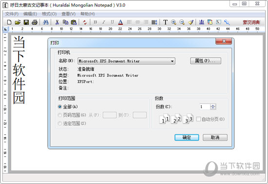Click the blue Mongolian character icon
Viewport: 268px width, 184px height.
click(202, 22)
